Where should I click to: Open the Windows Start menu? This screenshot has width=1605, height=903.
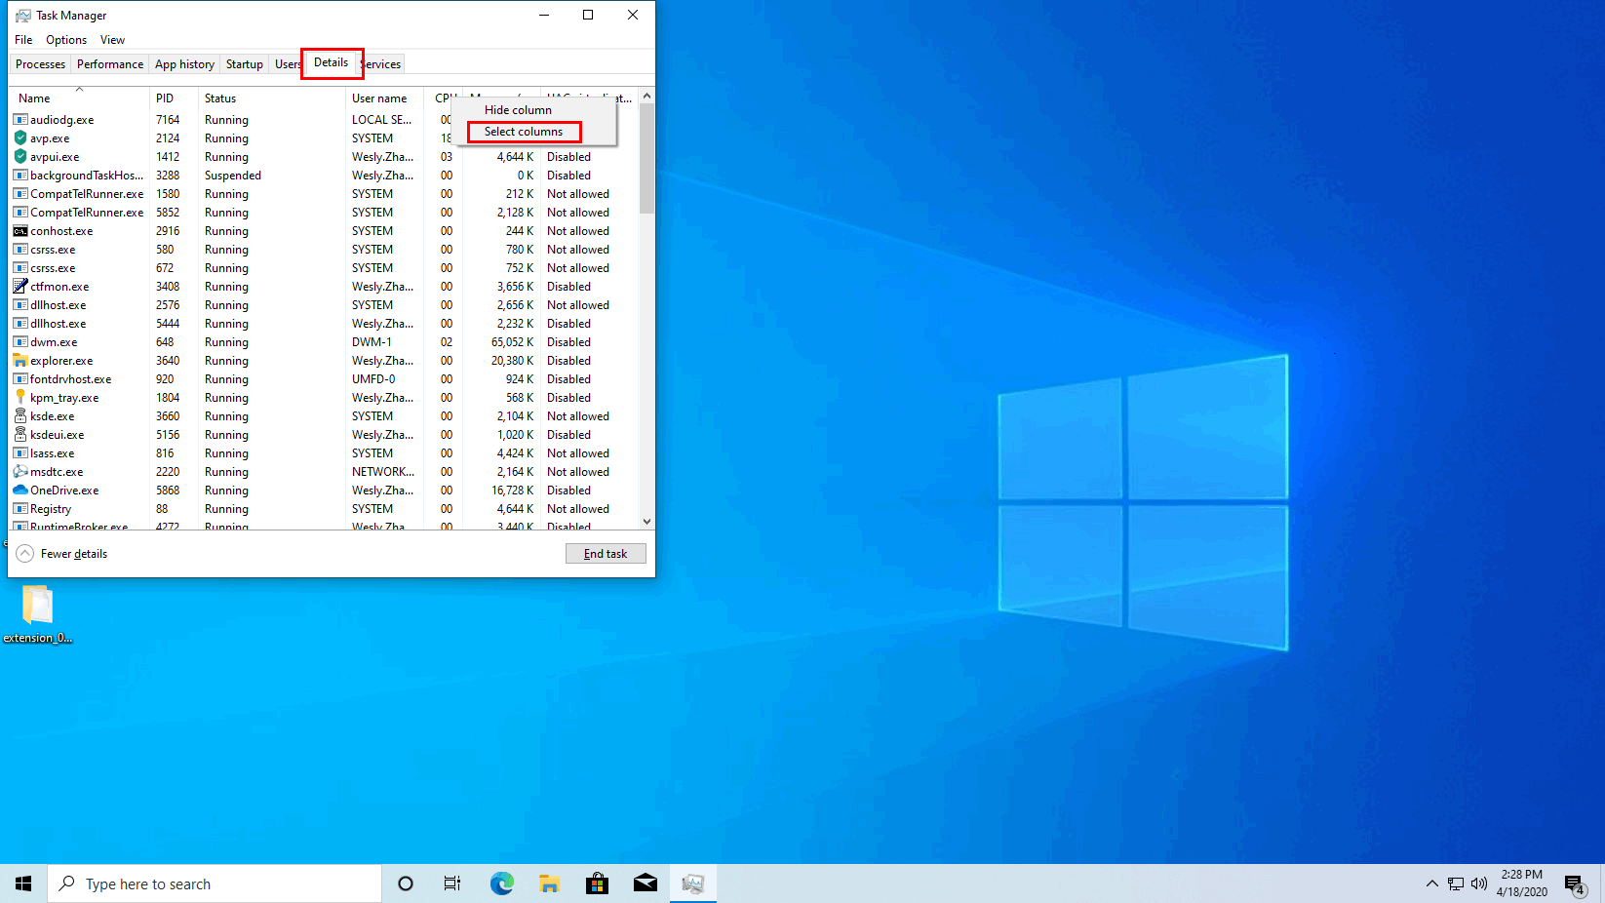[23, 883]
